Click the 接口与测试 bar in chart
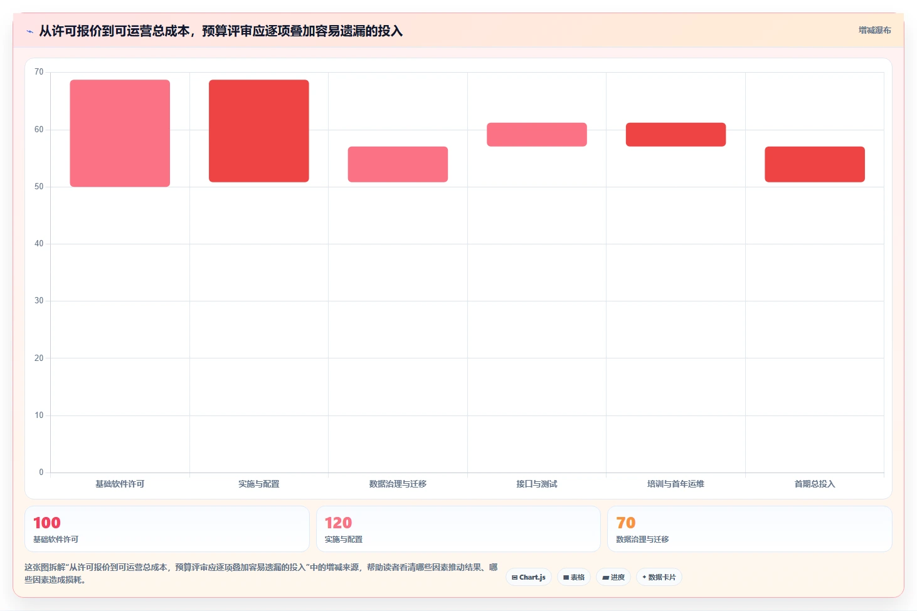This screenshot has width=917, height=611. click(x=537, y=135)
